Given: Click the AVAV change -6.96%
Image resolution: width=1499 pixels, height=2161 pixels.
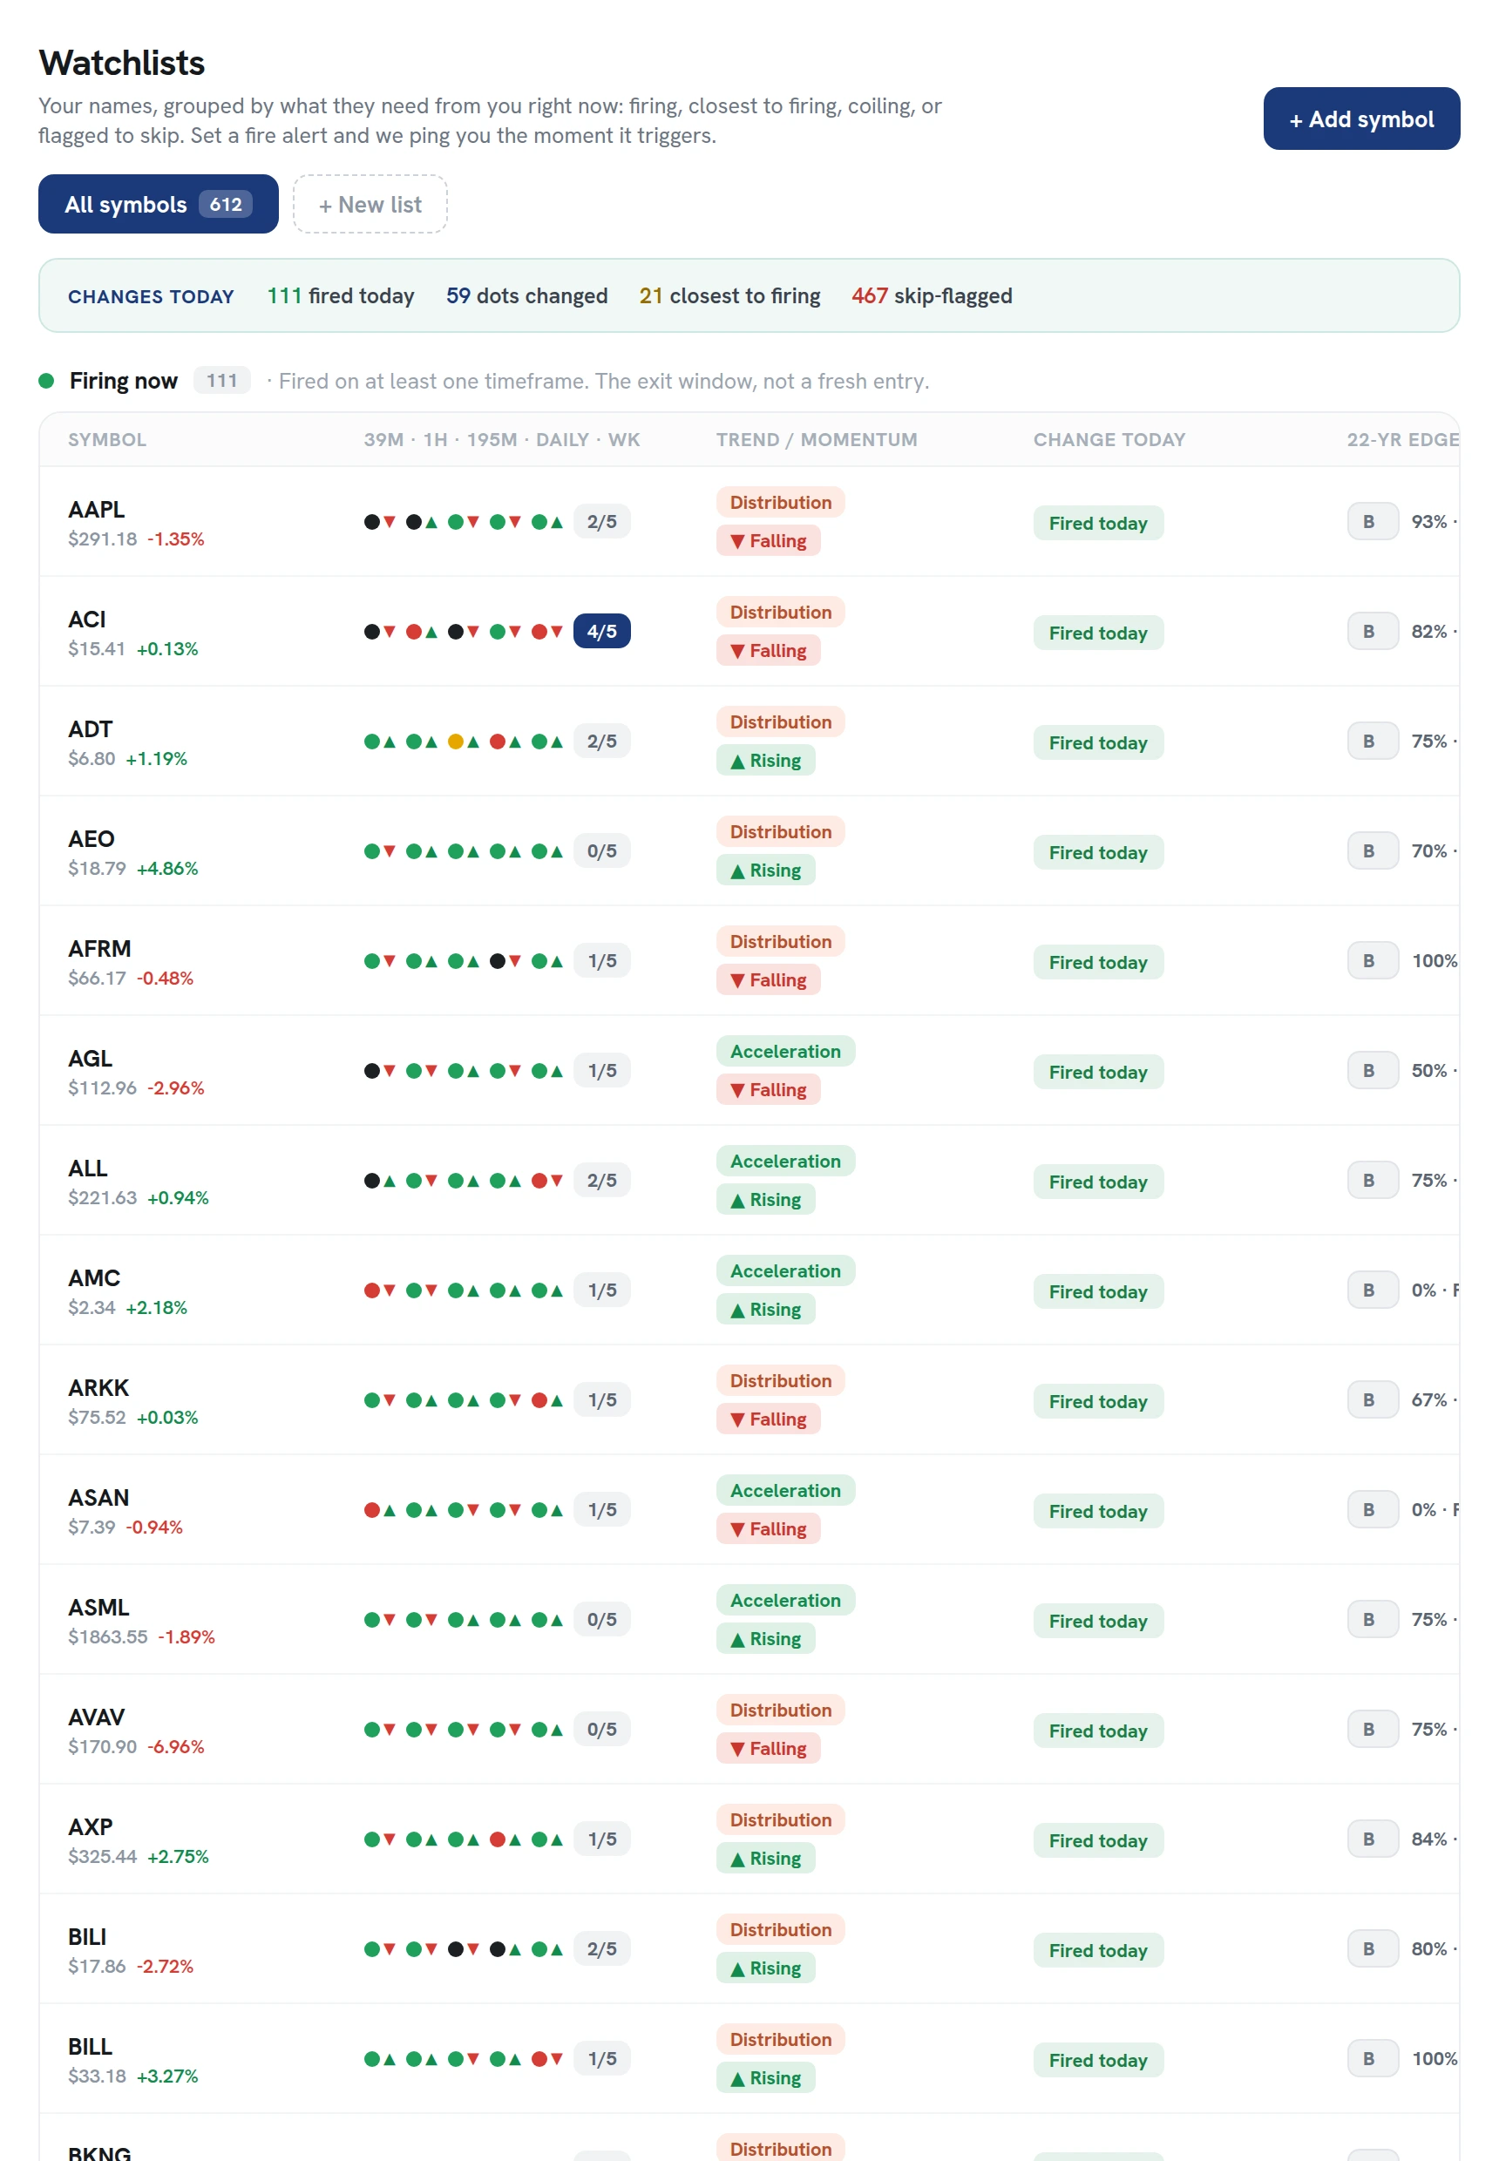Looking at the screenshot, I should tap(176, 1747).
